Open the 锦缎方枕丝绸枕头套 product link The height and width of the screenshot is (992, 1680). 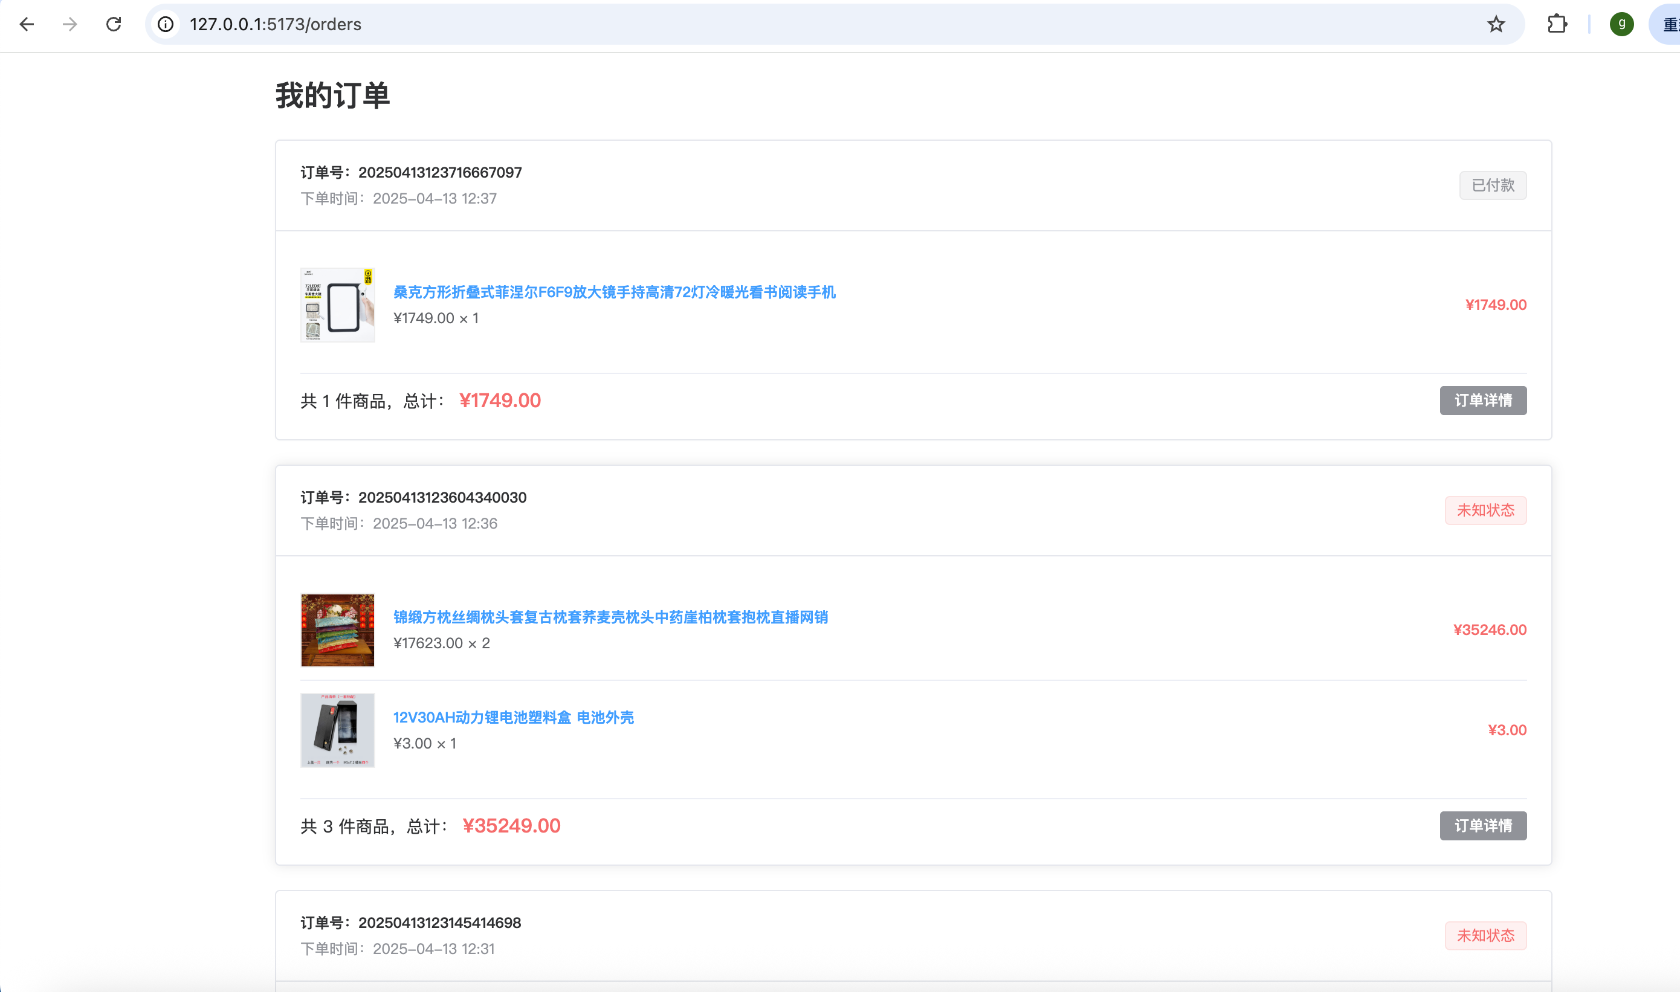(610, 617)
